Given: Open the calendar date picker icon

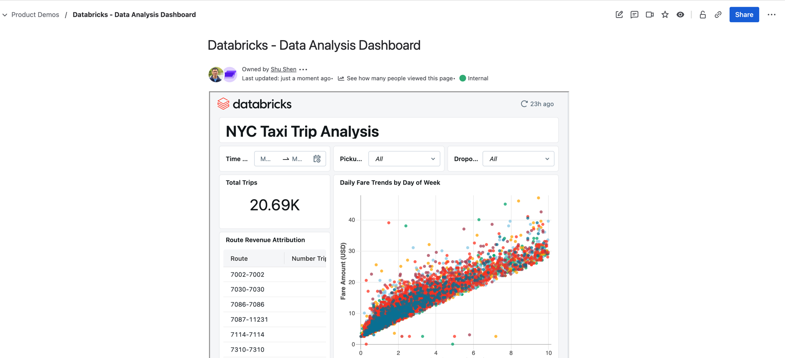Looking at the screenshot, I should click(x=317, y=159).
